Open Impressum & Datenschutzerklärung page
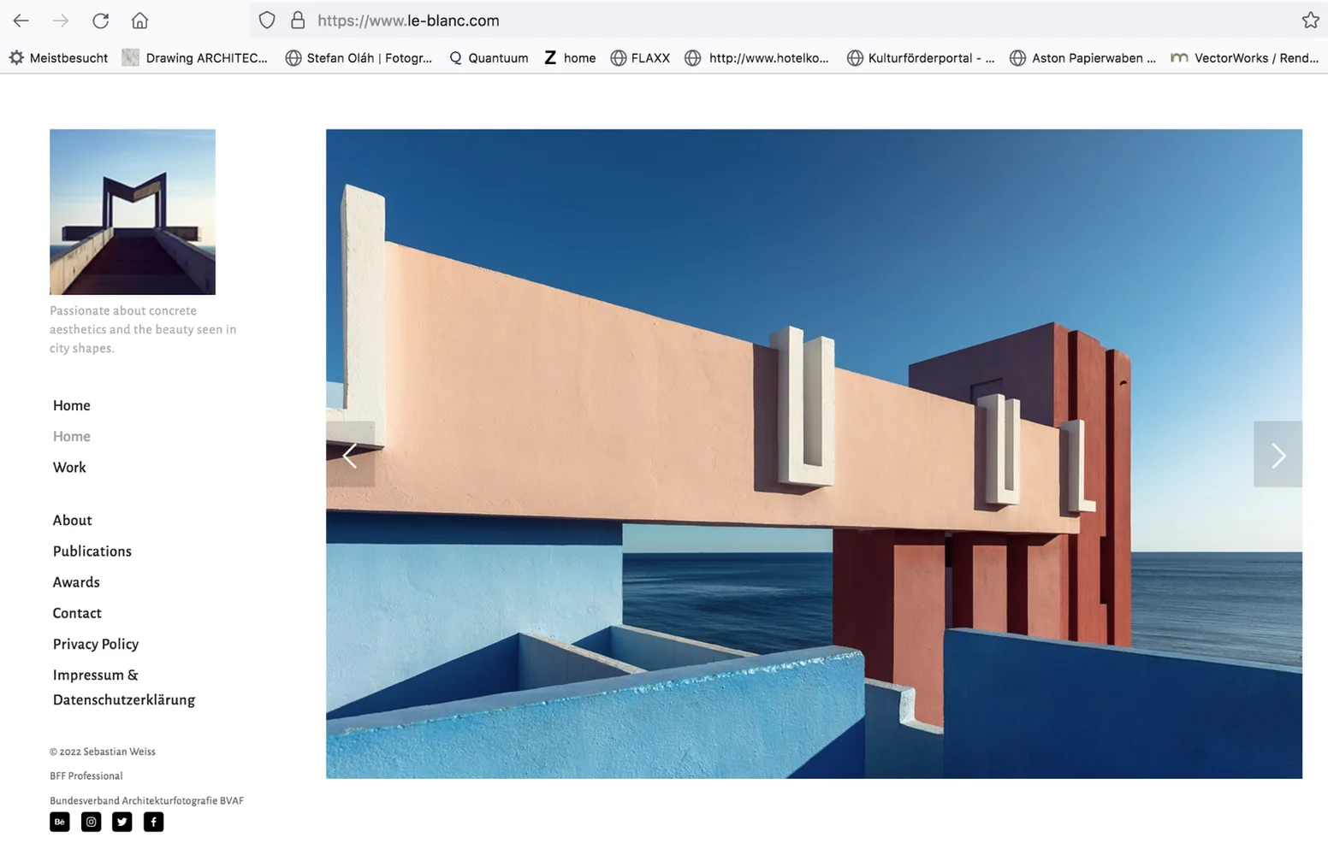This screenshot has height=855, width=1328. click(x=124, y=687)
